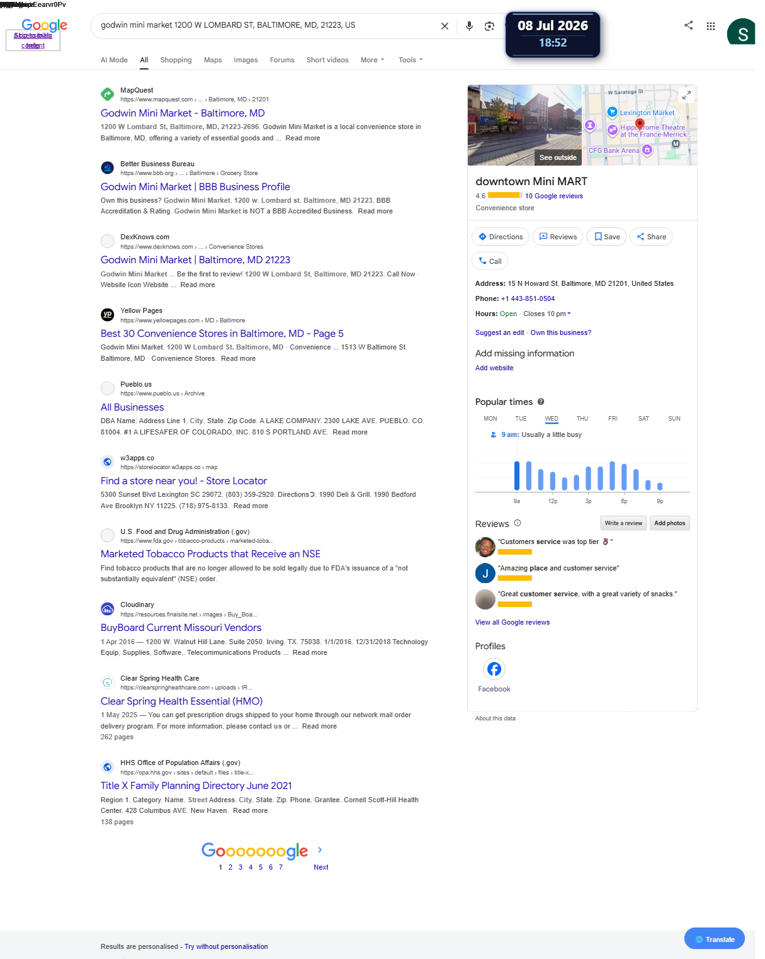
Task: Click phone number +1 443-851-0504
Action: click(x=528, y=298)
